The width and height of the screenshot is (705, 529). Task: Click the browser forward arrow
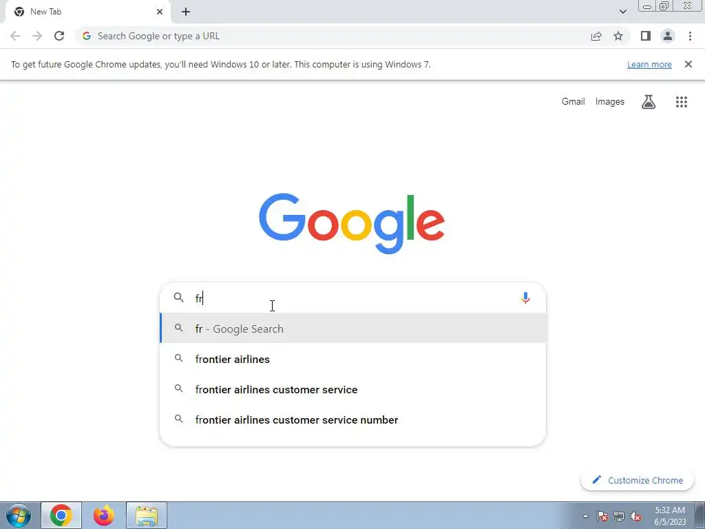[x=37, y=36]
